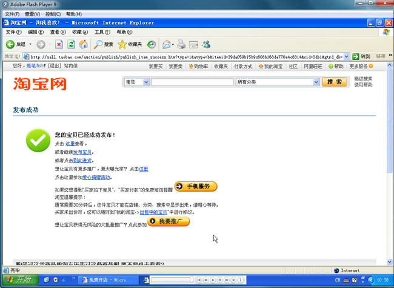Click the My Taobao (我的淘宝) house icon
Screen dimensions: 394x288
(261, 66)
